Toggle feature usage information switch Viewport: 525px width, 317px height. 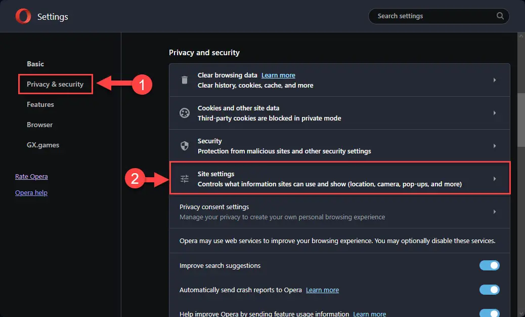click(489, 313)
